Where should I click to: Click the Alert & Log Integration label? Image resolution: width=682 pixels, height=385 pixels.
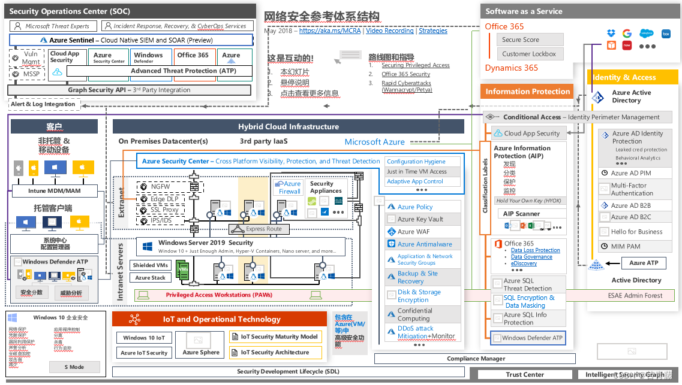coord(44,104)
